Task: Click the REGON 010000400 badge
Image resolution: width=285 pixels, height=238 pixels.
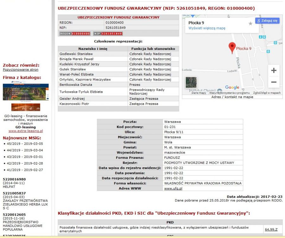Action: coord(75,33)
